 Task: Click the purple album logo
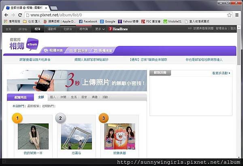coord(32,44)
